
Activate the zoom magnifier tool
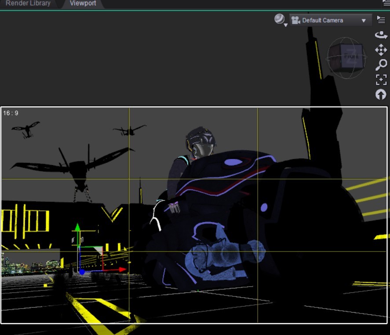point(381,65)
